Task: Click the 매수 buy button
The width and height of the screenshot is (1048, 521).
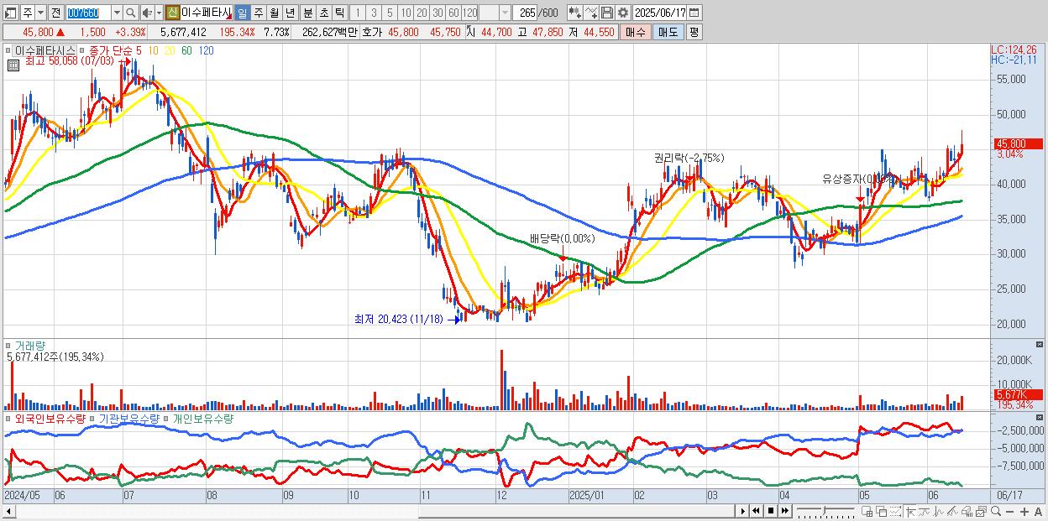Action: (636, 32)
